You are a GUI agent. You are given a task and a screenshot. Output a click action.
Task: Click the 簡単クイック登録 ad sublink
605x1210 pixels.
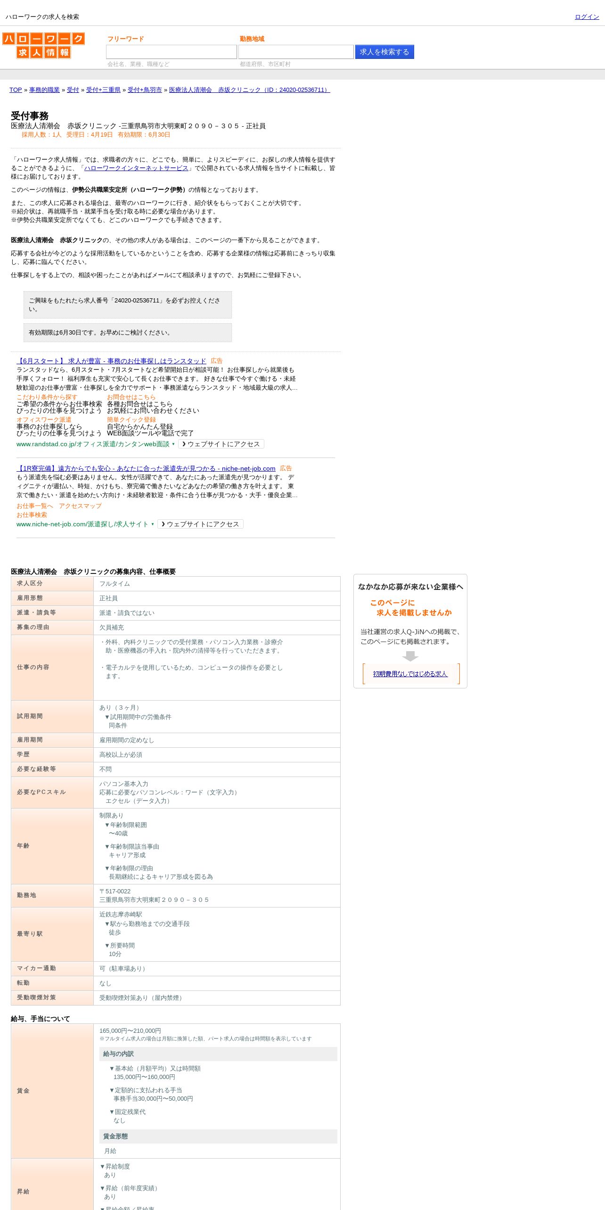pyautogui.click(x=131, y=420)
